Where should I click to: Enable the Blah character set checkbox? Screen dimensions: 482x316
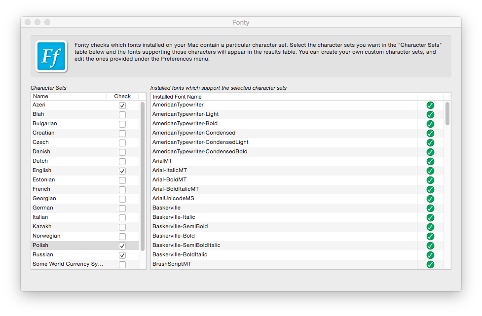point(122,115)
